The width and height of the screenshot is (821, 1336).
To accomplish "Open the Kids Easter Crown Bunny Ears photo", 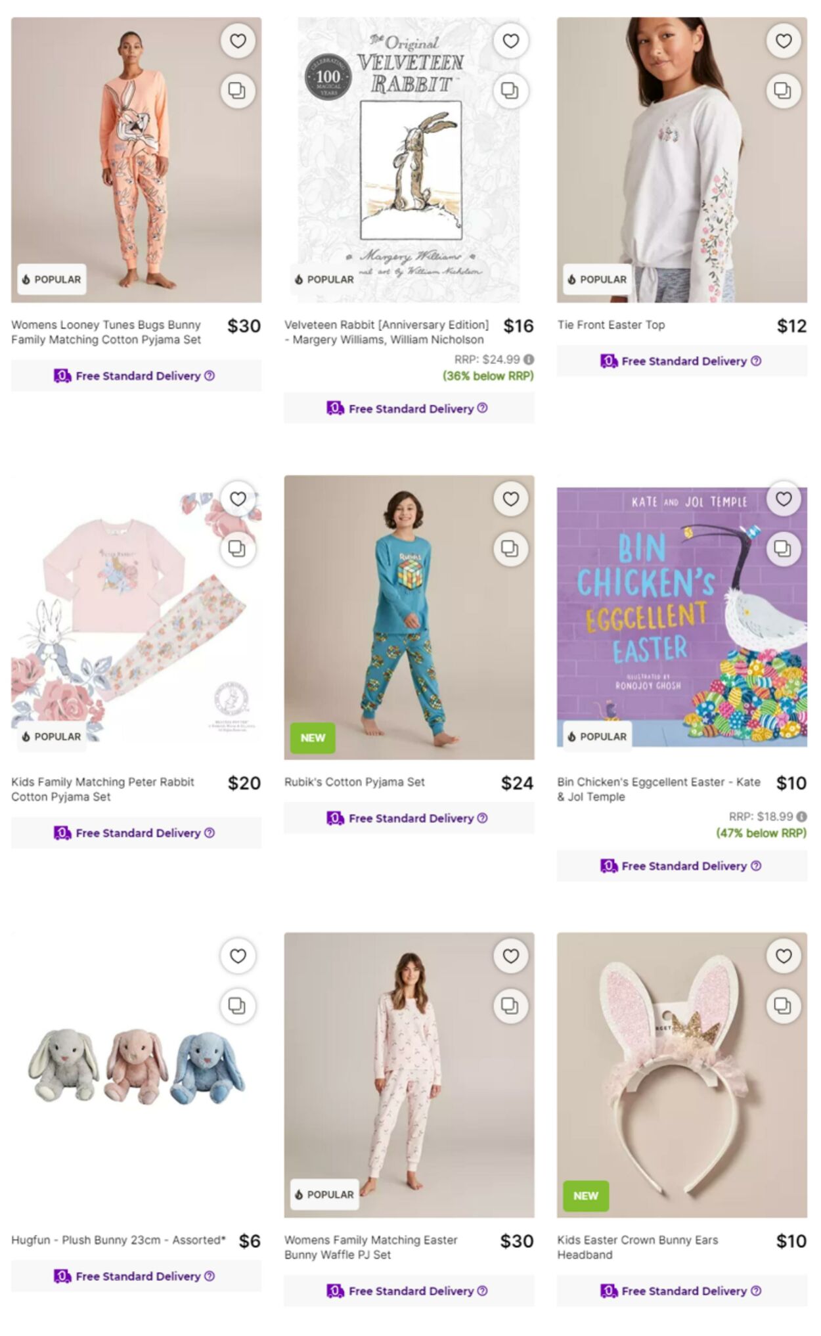I will [x=682, y=1075].
